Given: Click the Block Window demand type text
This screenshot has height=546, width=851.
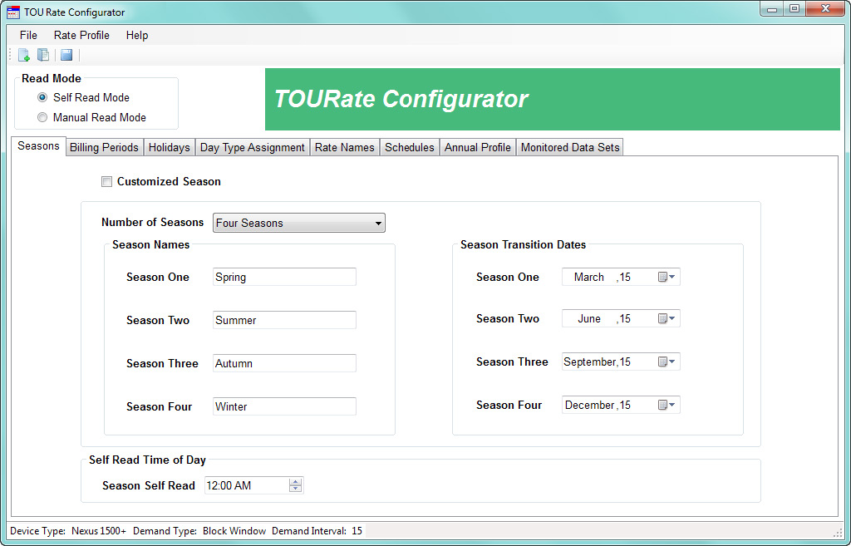Looking at the screenshot, I should coord(234,531).
